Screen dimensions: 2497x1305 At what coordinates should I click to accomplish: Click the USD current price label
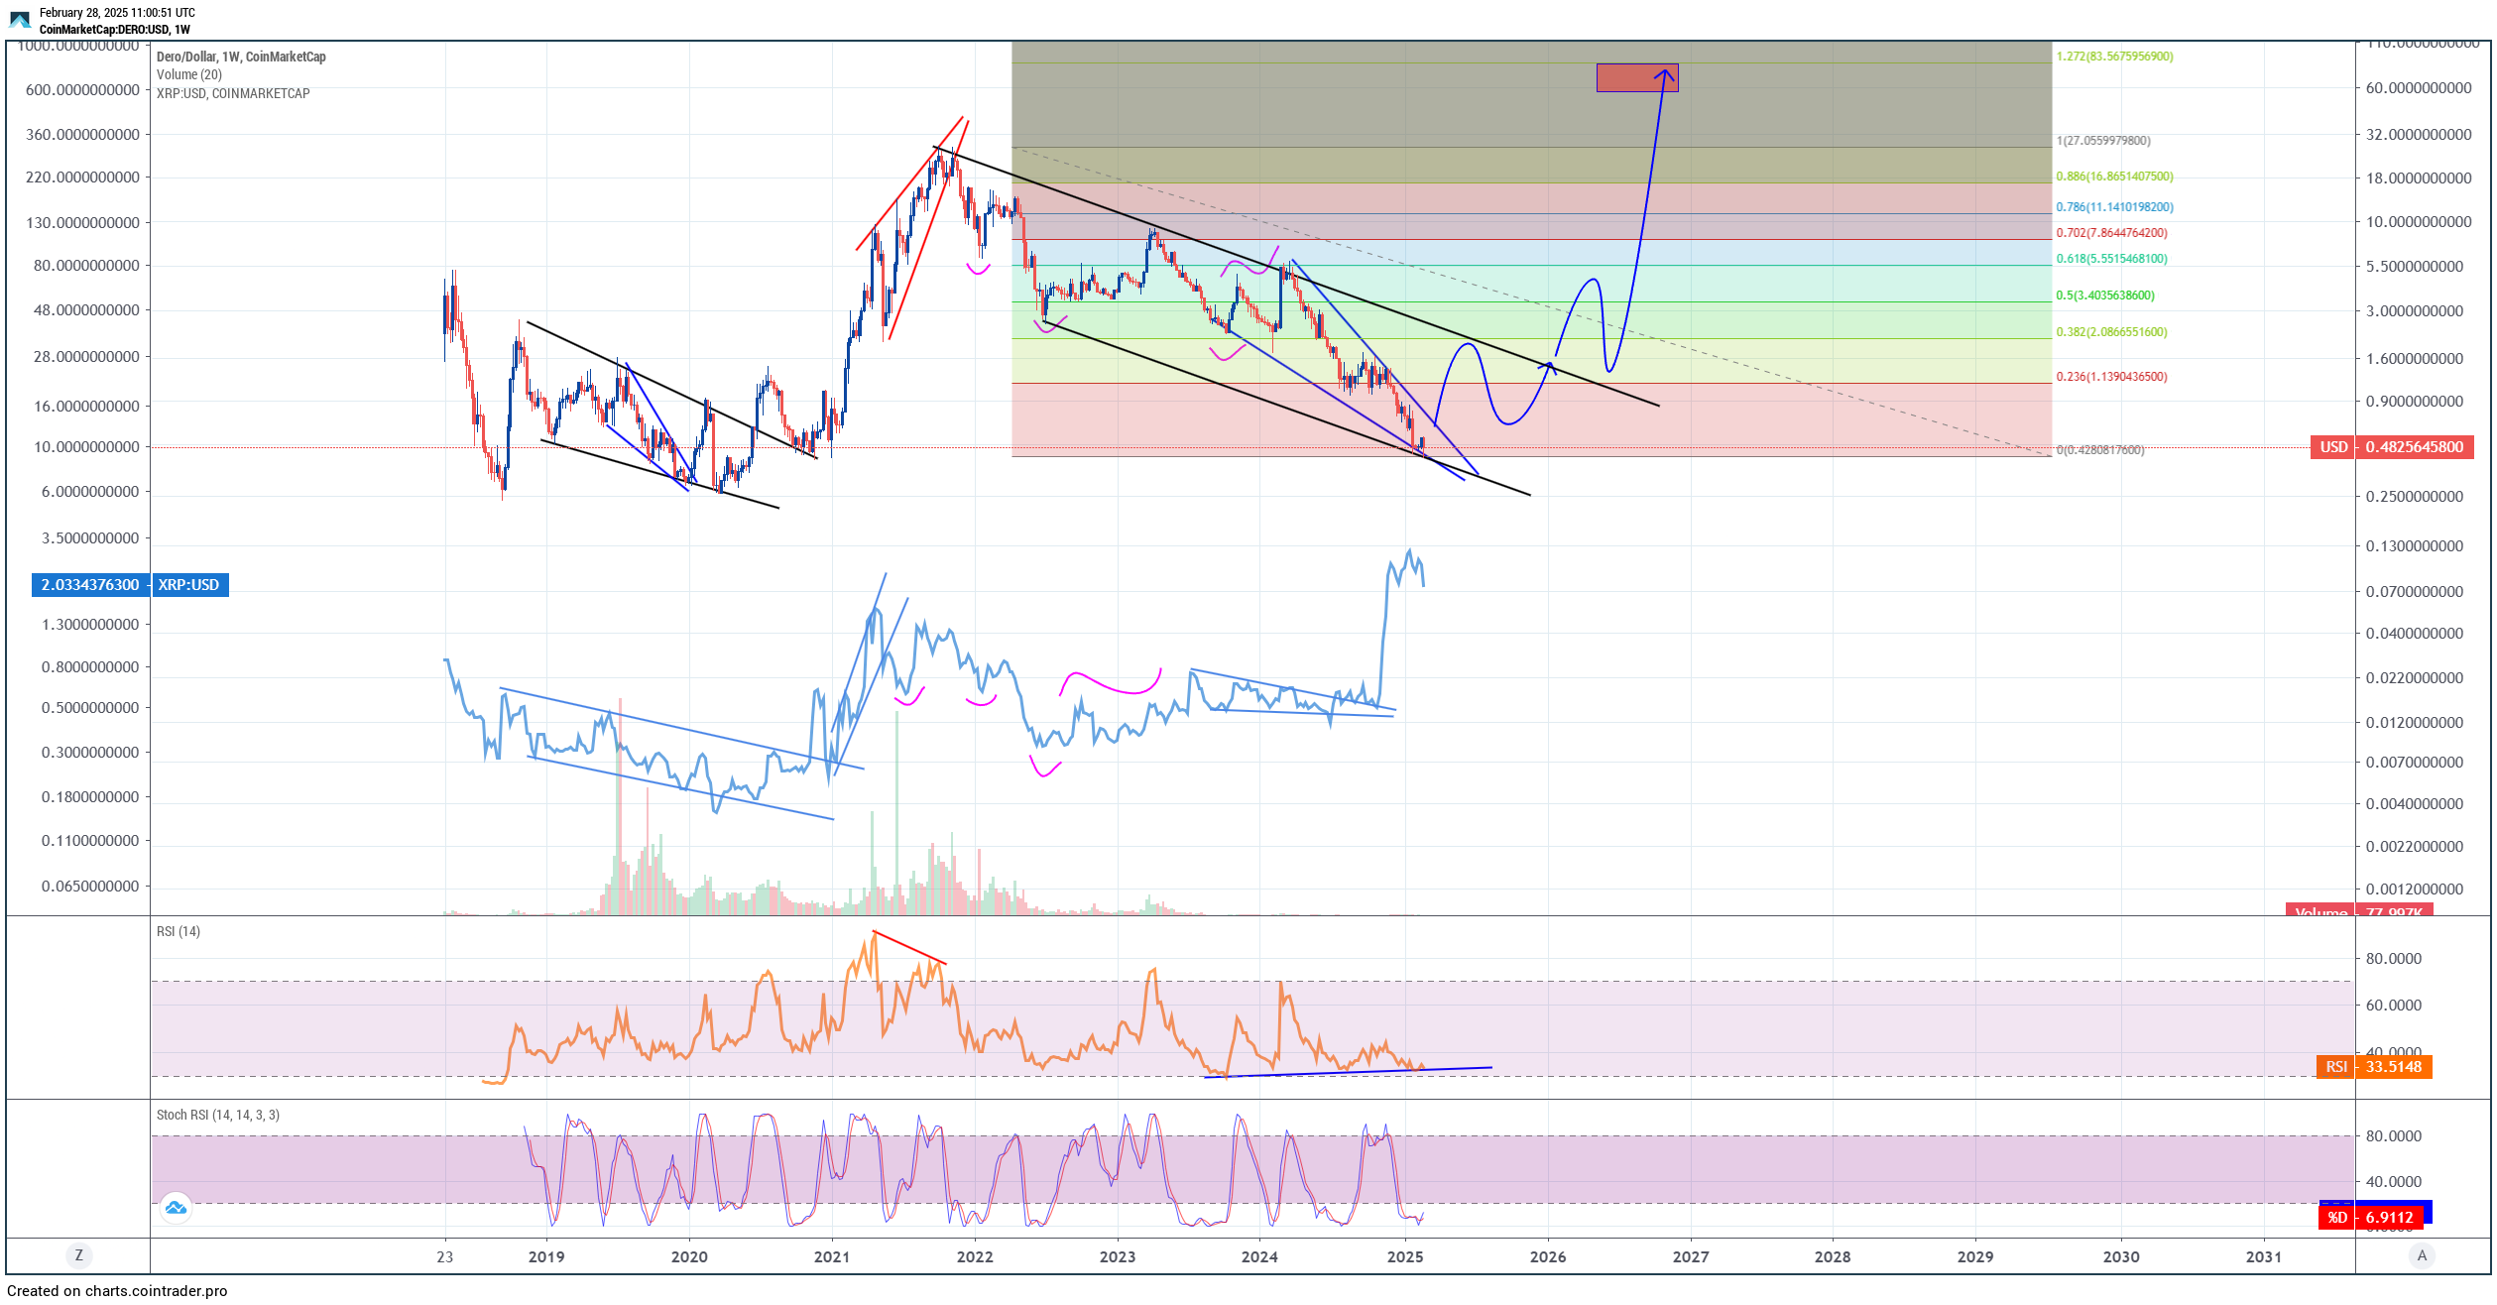pyautogui.click(x=2393, y=447)
